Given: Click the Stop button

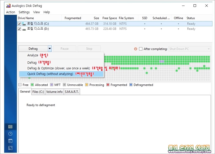Looking at the screenshot, I should [x=89, y=48].
